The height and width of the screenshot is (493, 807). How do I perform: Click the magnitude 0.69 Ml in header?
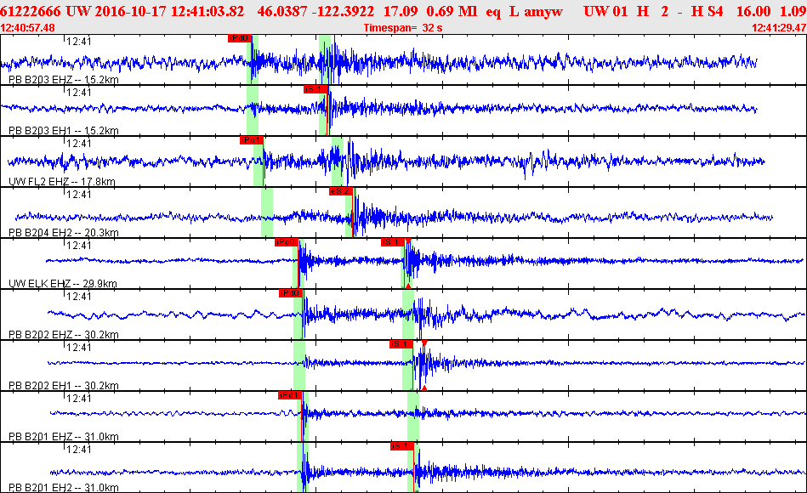(x=452, y=11)
